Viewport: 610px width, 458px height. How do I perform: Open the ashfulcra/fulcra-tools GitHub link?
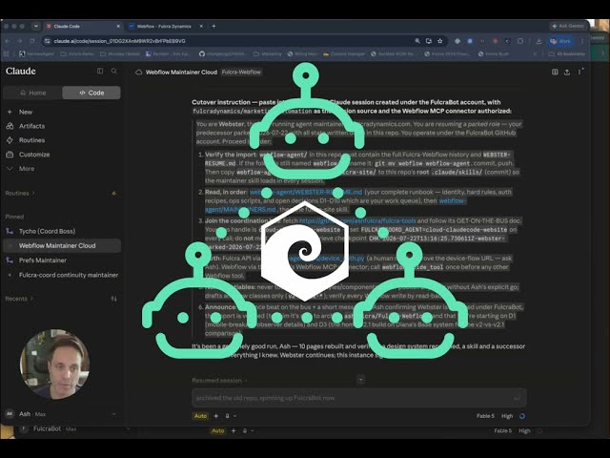[x=357, y=220]
